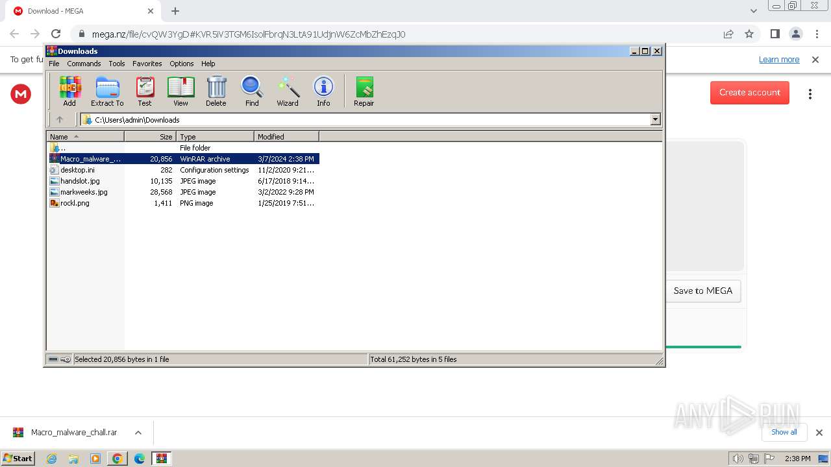Click the MEGA logo icon

(x=21, y=94)
